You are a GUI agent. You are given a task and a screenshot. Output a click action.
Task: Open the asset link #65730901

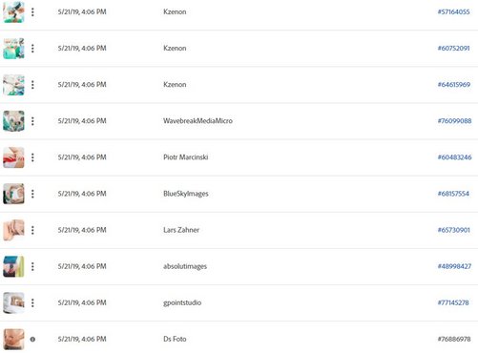tap(454, 230)
